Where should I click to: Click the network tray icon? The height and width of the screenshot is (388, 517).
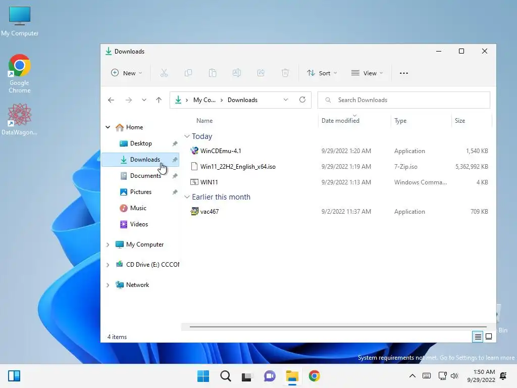coord(442,376)
